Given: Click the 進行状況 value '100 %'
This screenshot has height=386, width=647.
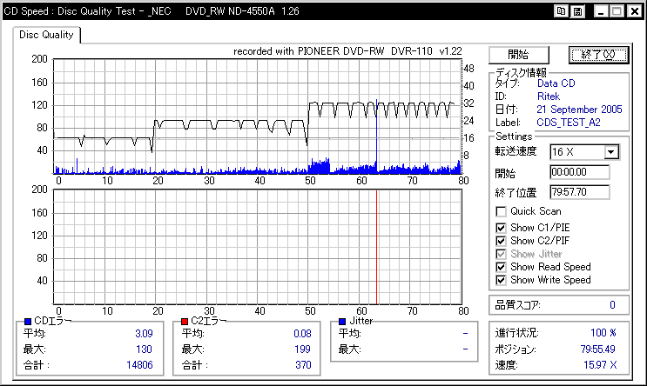Looking at the screenshot, I should [x=603, y=333].
